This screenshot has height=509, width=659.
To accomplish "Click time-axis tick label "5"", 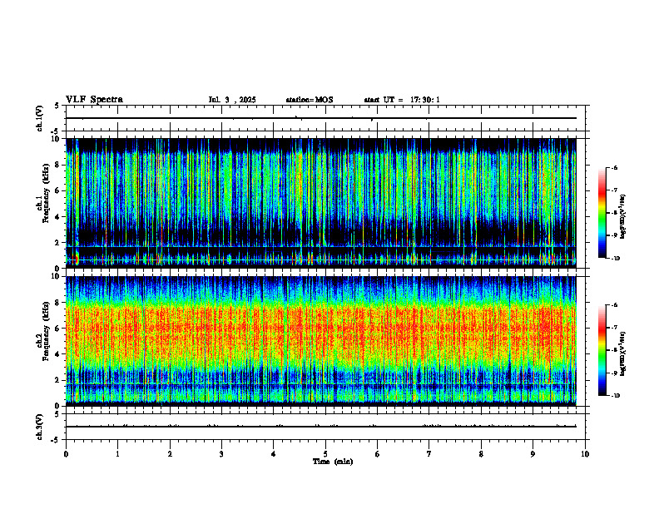I will [325, 454].
